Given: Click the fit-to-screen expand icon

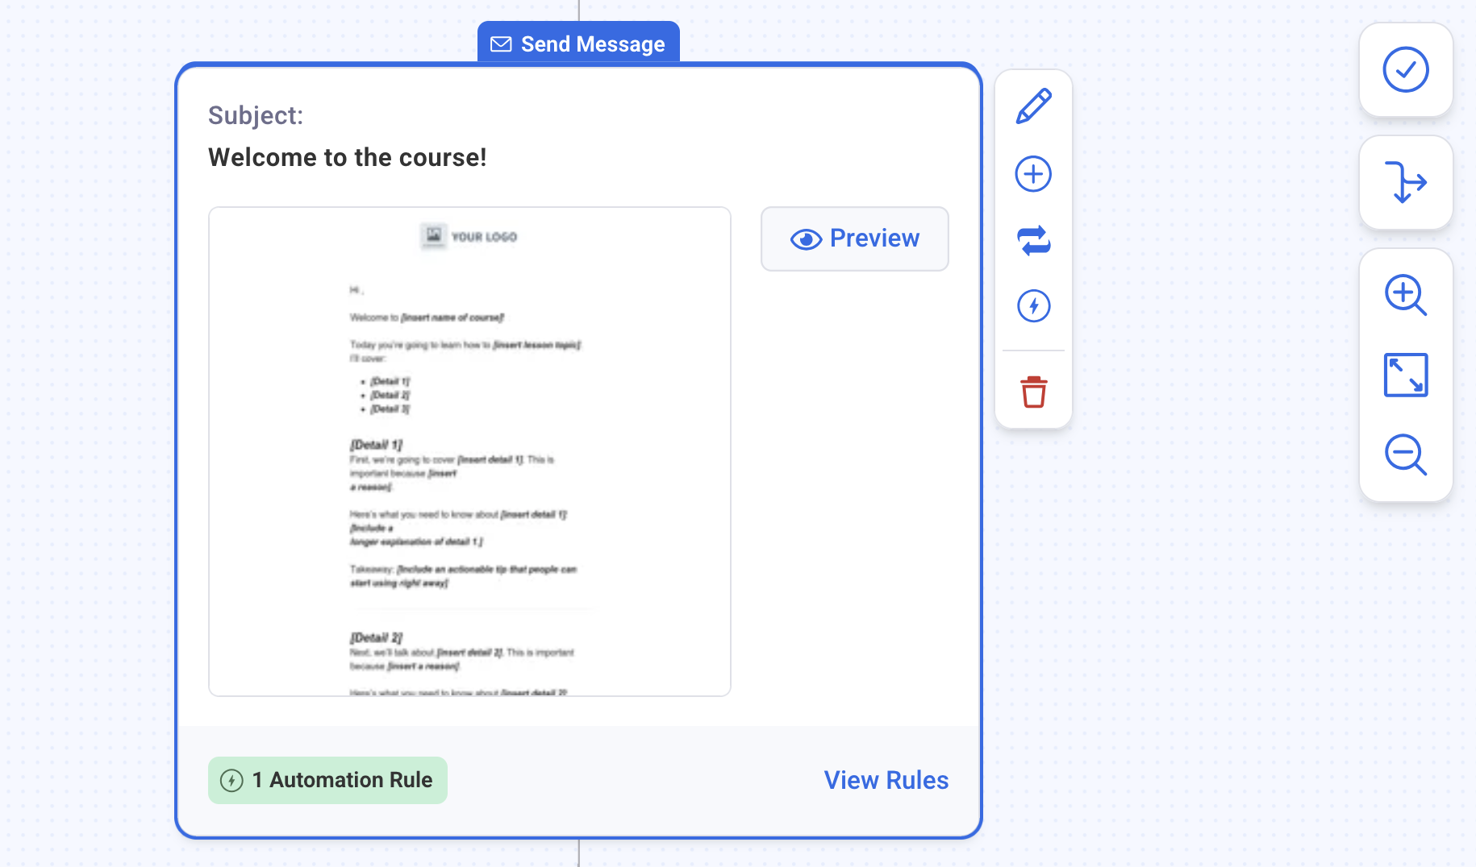Looking at the screenshot, I should [x=1405, y=375].
